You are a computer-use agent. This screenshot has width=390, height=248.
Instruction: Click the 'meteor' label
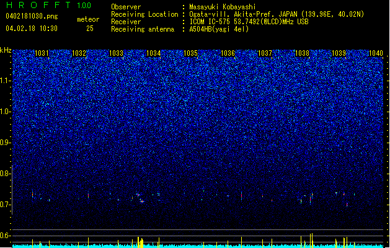[x=88, y=19]
